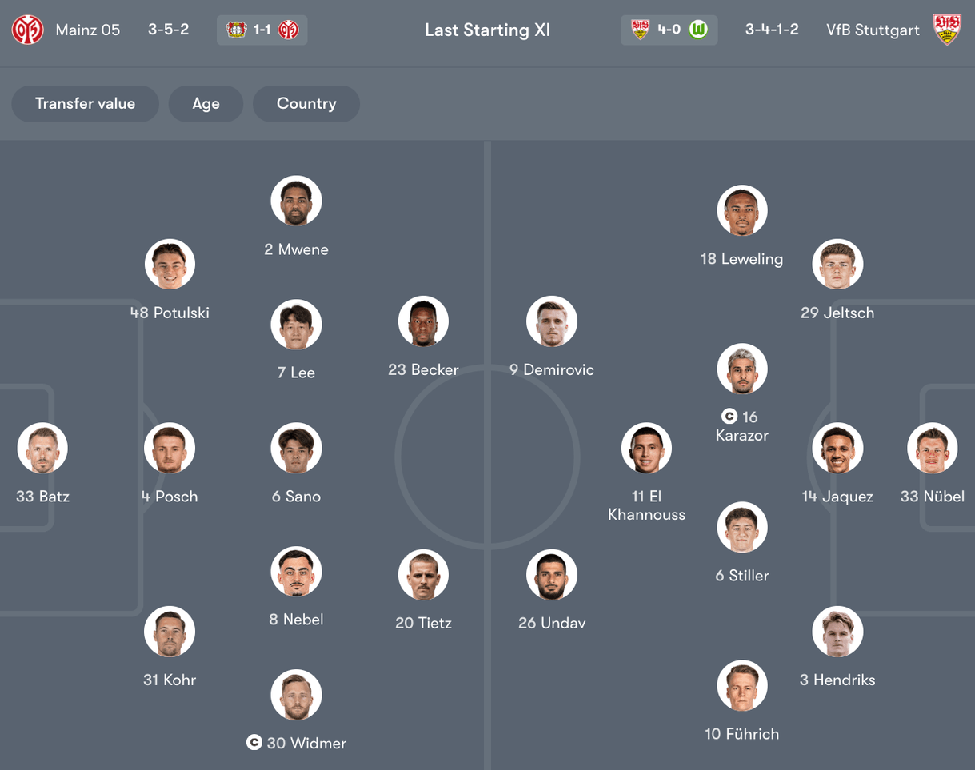Click the Last Starting XI heading

pyautogui.click(x=487, y=30)
